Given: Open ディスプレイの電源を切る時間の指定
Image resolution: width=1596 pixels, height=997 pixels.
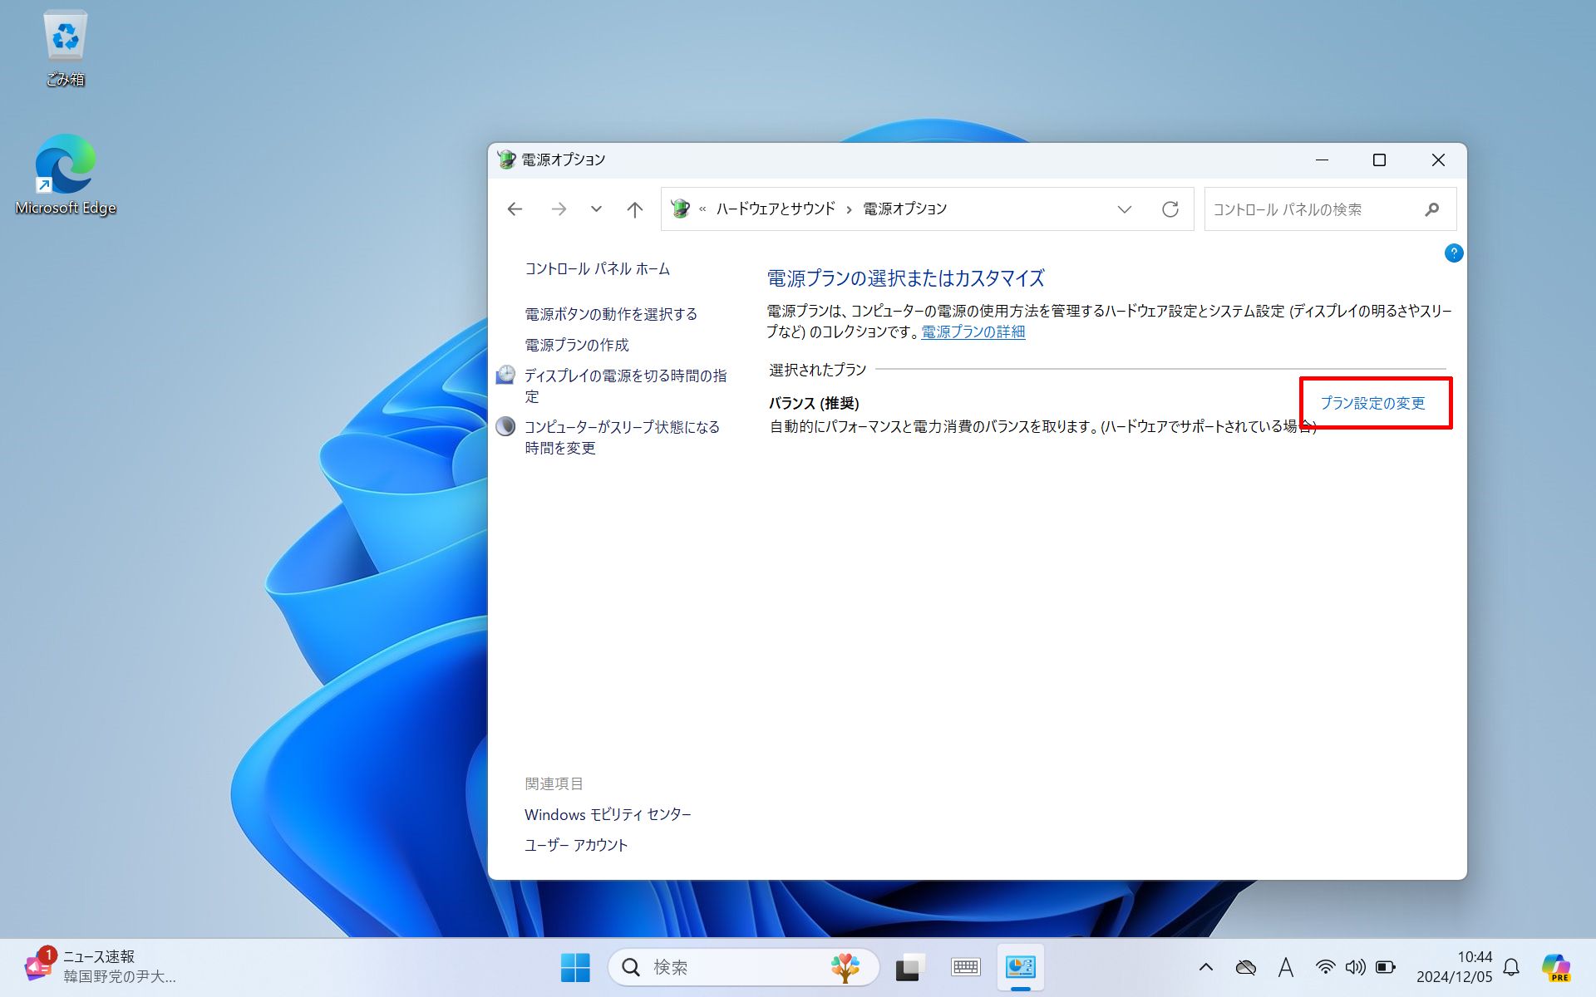Looking at the screenshot, I should click(626, 386).
